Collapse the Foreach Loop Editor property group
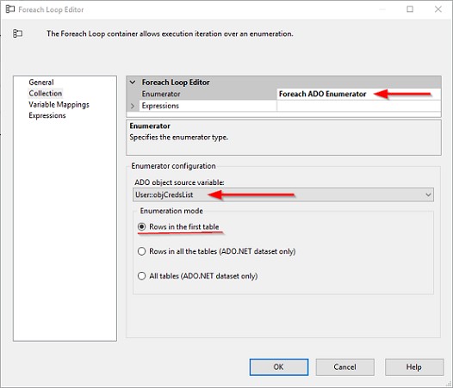This screenshot has width=453, height=388. (x=133, y=83)
